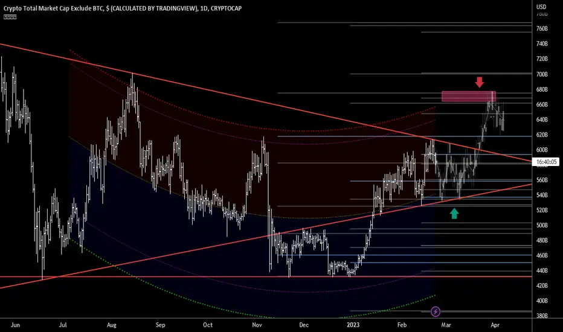
Task: Click the 740B price axis label
Action: pos(542,43)
